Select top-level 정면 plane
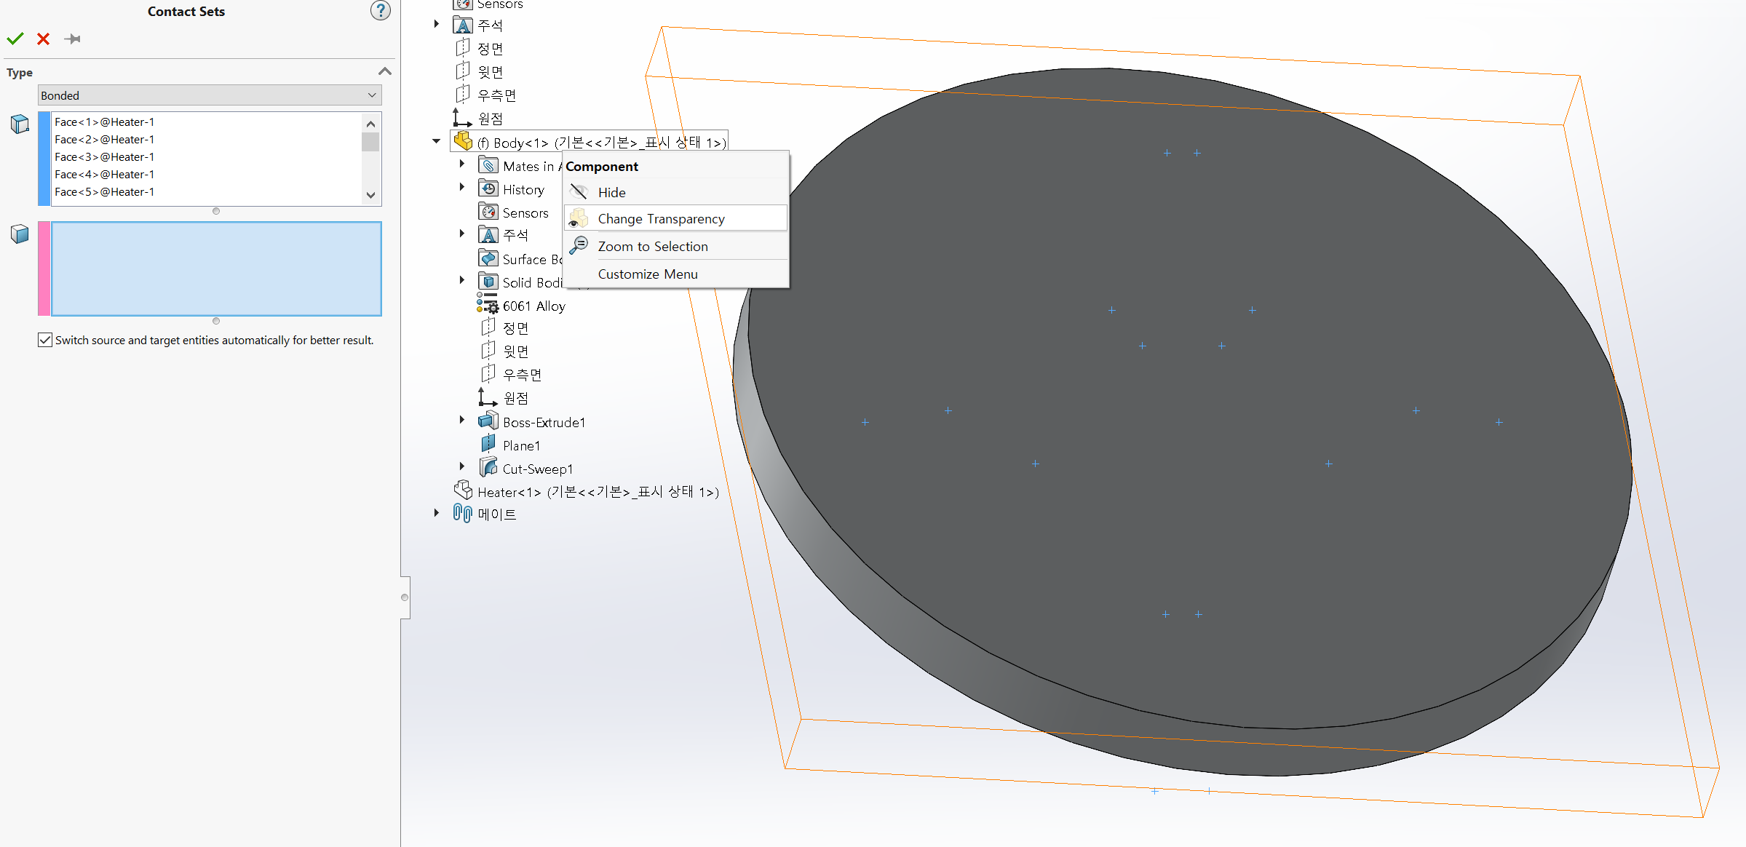Screen dimensions: 1746x847 click(491, 49)
